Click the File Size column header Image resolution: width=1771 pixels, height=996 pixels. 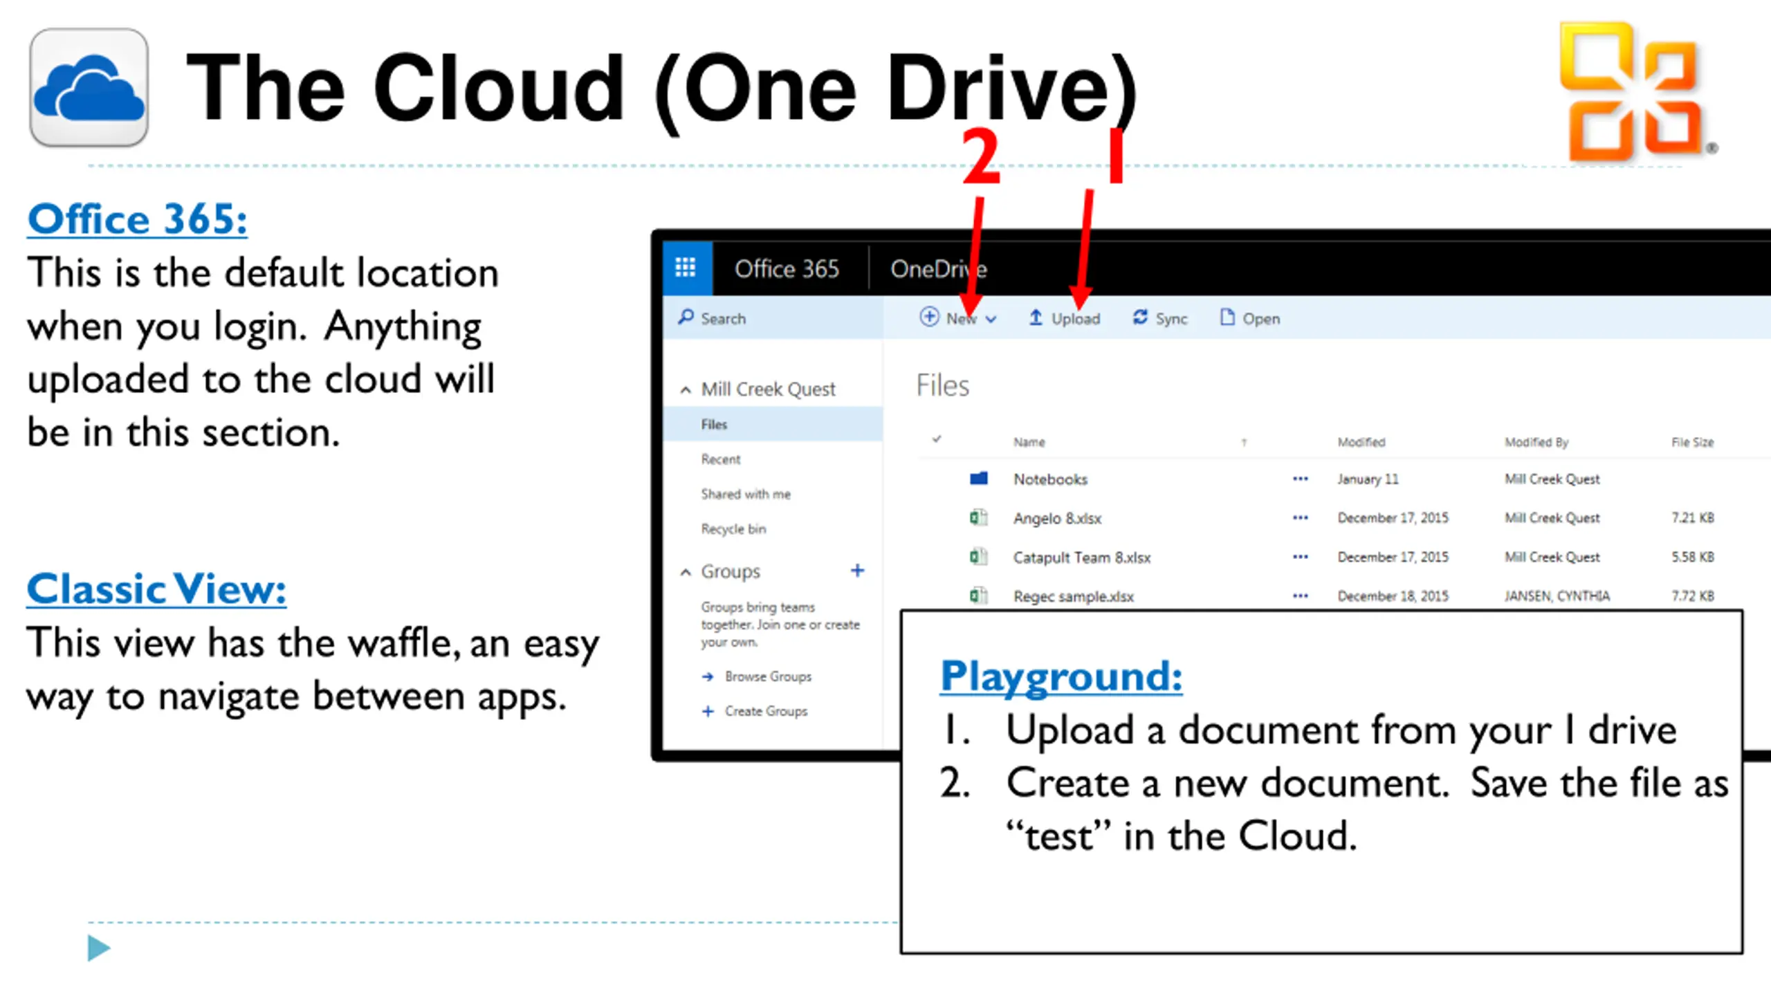[1693, 442]
